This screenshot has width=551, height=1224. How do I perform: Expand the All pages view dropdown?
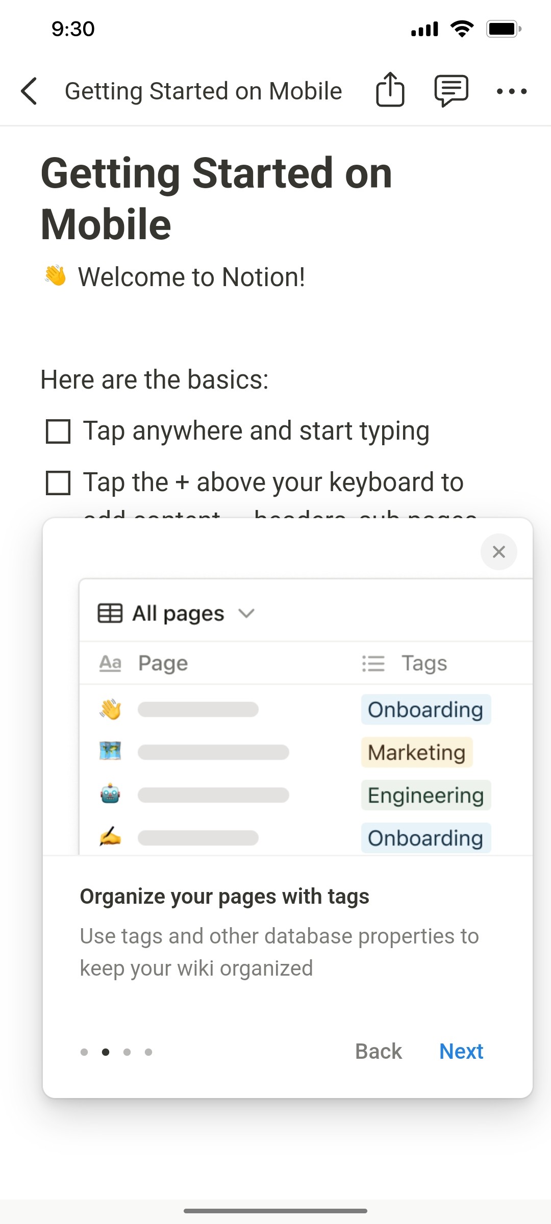247,614
